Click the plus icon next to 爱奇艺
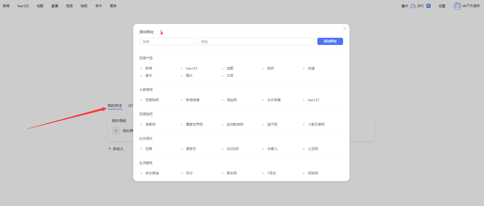The width and height of the screenshot is (484, 206). tap(182, 149)
